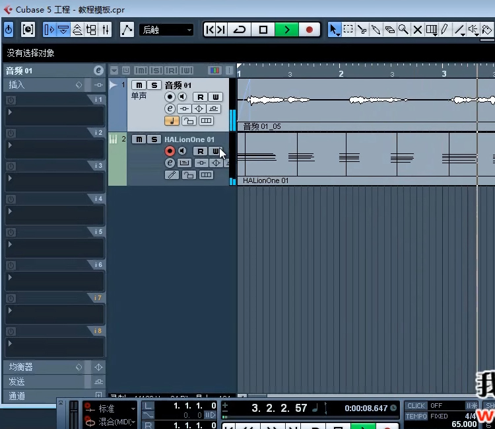Toggle Read automation on HALionOne 01

pos(200,151)
